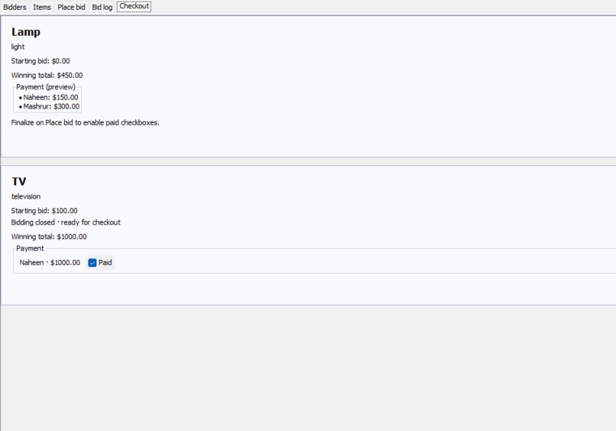Select the 'light' description text

18,47
